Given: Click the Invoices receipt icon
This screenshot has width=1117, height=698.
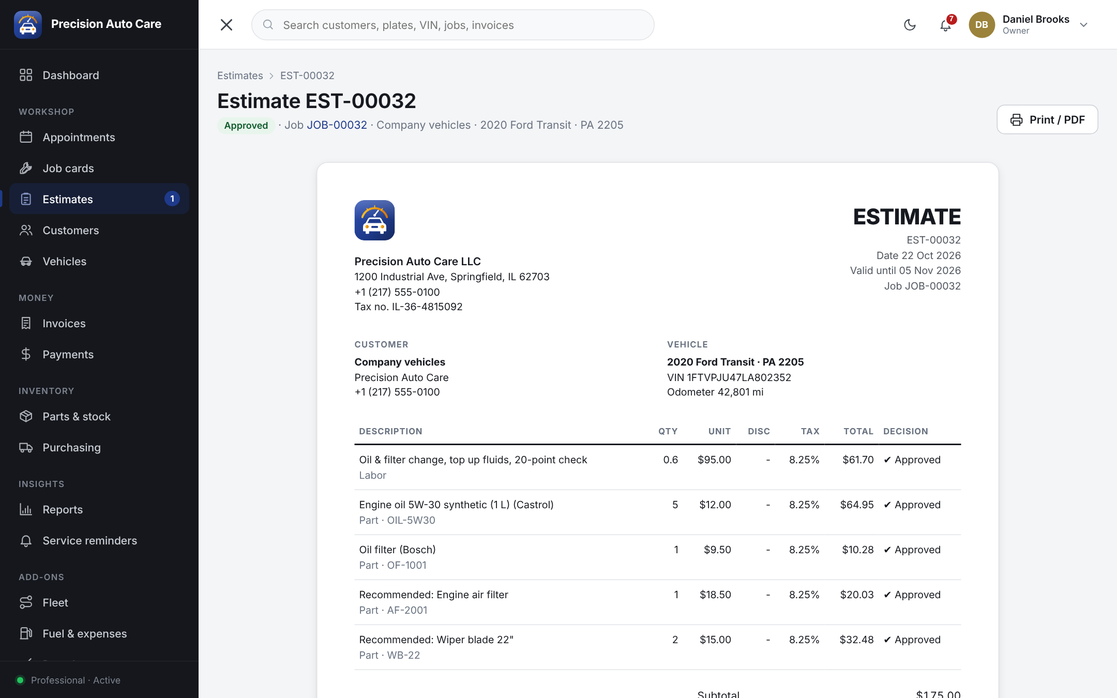Looking at the screenshot, I should tap(26, 324).
